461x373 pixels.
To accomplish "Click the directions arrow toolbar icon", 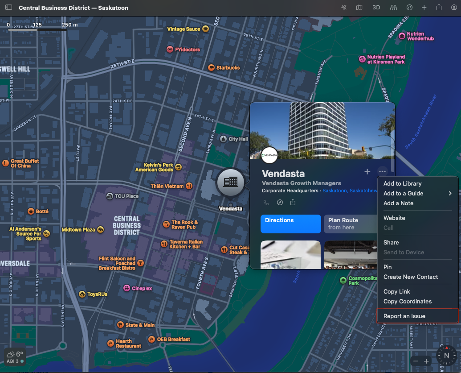I will point(409,7).
